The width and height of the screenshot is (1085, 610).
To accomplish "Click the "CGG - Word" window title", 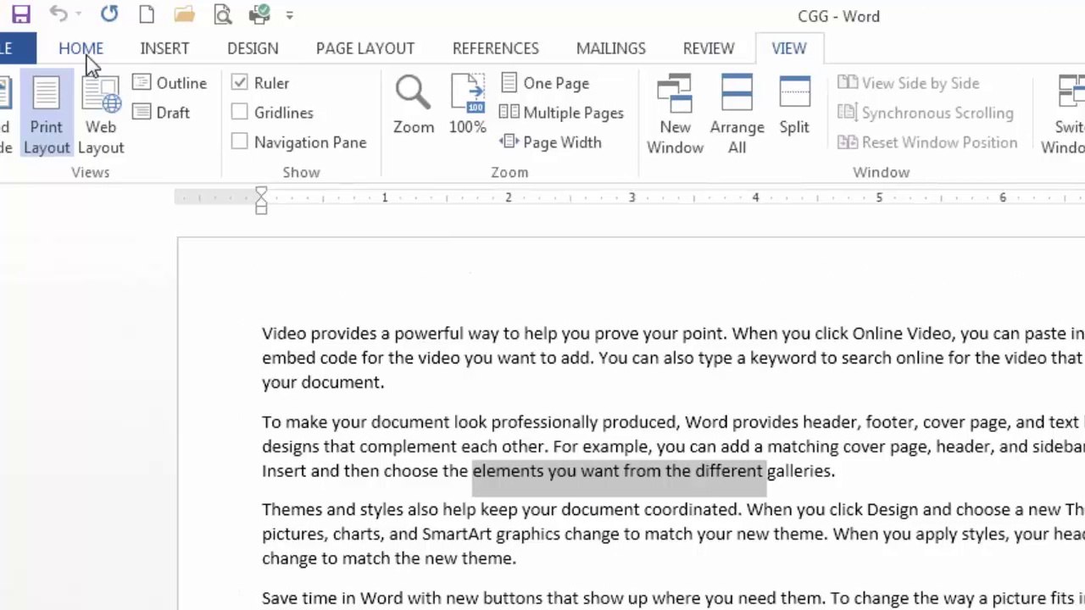I will 839,16.
